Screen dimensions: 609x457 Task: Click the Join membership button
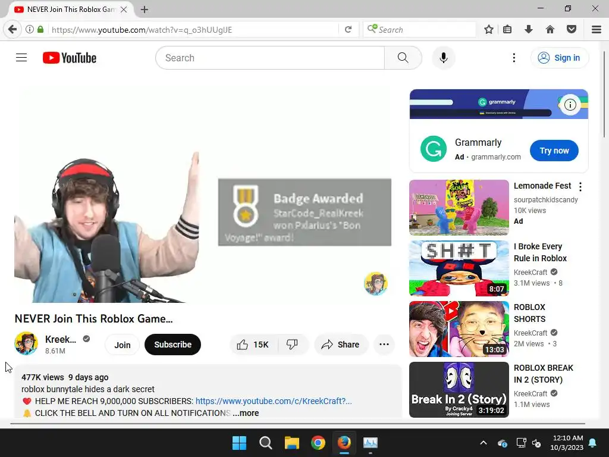[x=123, y=345]
